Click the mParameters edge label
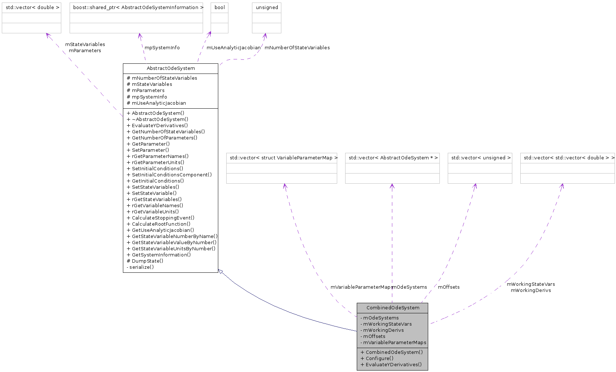This screenshot has width=616, height=372. [x=85, y=51]
